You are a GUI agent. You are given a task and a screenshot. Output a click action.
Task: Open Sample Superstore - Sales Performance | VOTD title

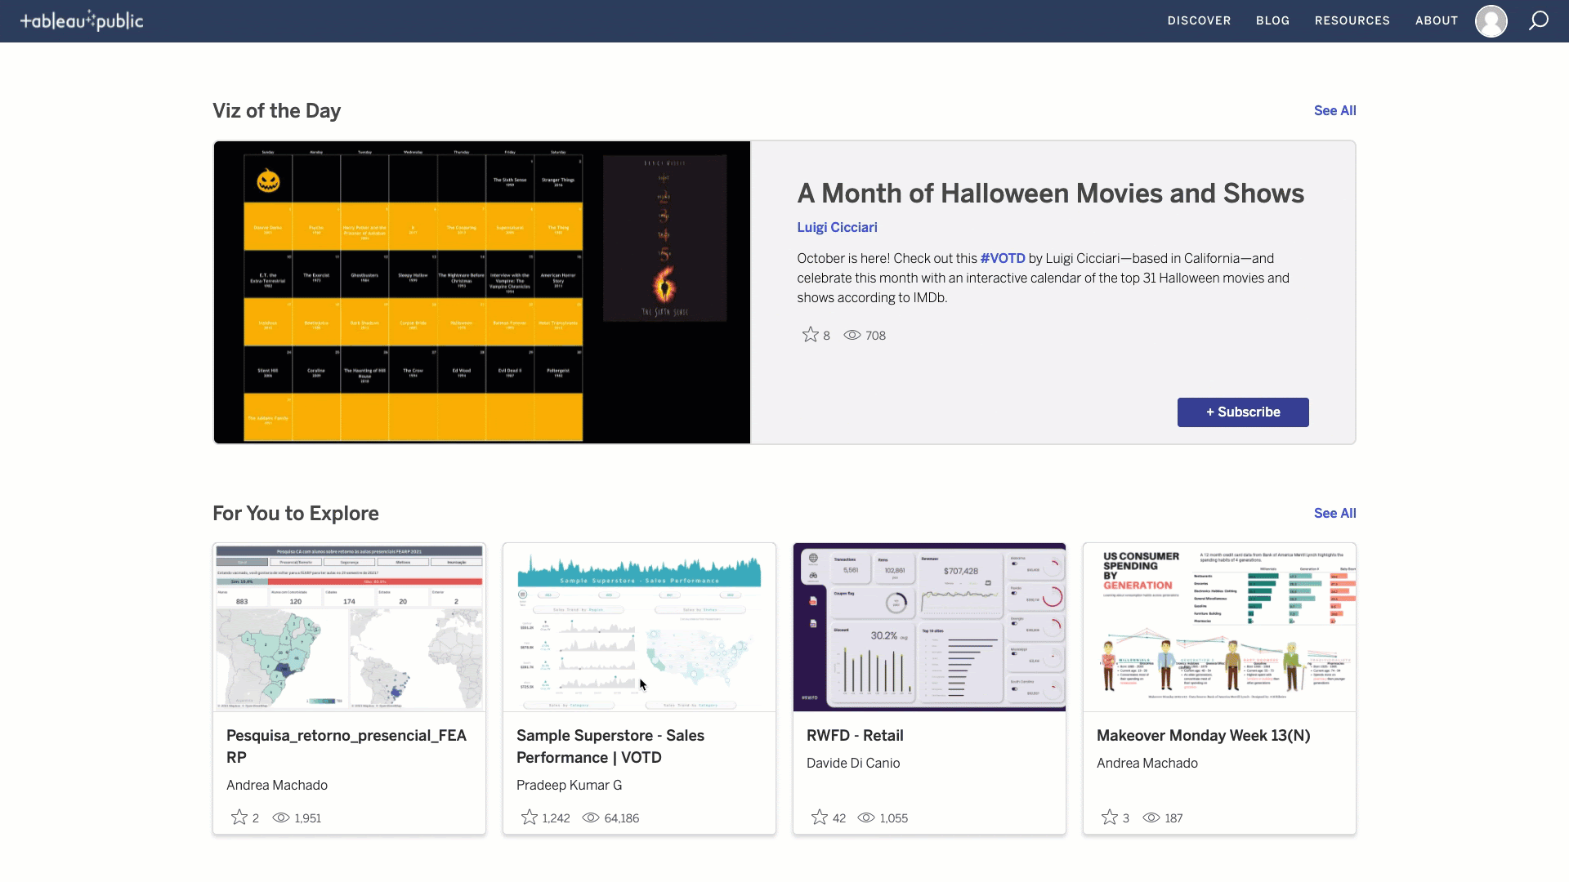(x=610, y=746)
